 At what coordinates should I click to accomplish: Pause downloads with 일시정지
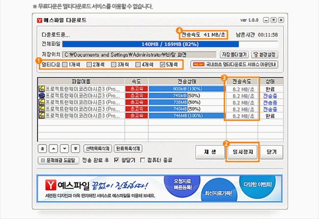(242, 152)
